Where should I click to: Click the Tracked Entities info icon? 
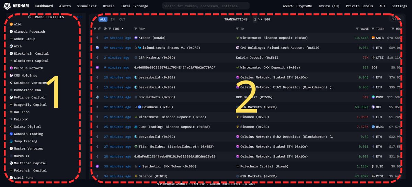(30, 17)
